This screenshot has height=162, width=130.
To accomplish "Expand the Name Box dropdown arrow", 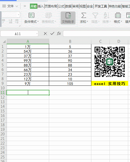I will (x=37, y=34).
